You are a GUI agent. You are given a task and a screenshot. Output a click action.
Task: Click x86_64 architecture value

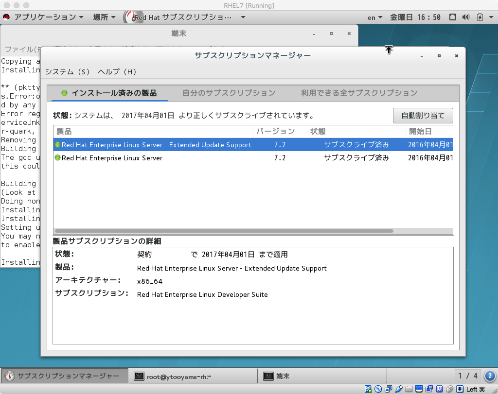pos(150,281)
